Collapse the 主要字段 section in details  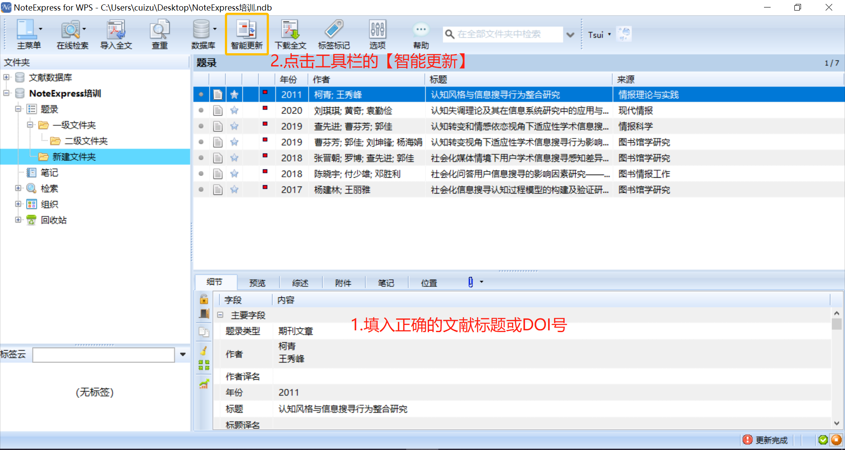tap(220, 315)
